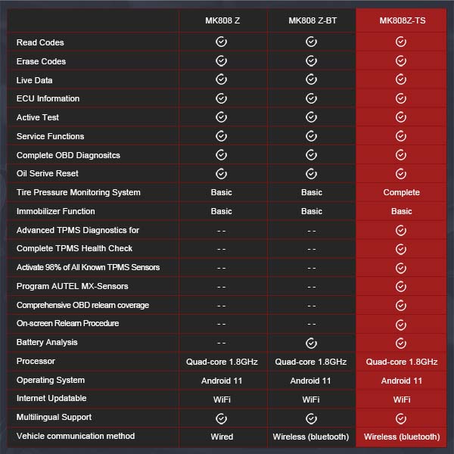Screen dimensions: 454x454
Task: Click the Program AUTEL MX-Sensors row label
Action: tap(73, 286)
